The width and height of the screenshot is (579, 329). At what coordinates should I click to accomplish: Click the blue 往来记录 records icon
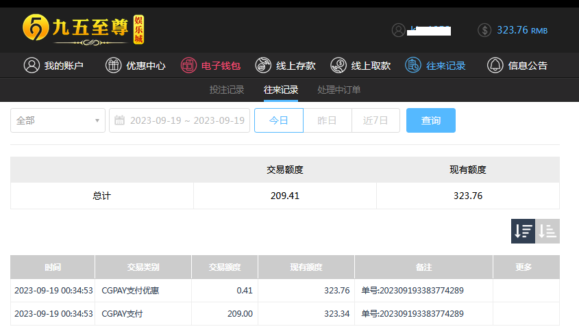(x=412, y=66)
